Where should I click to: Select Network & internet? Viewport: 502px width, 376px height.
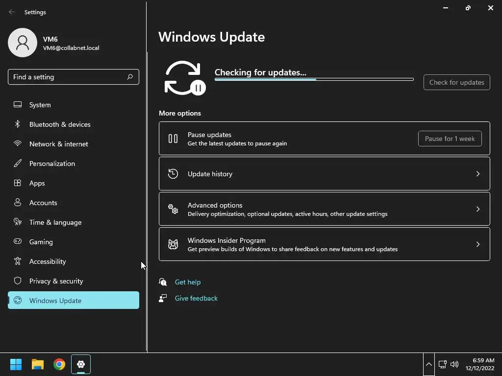(x=74, y=143)
